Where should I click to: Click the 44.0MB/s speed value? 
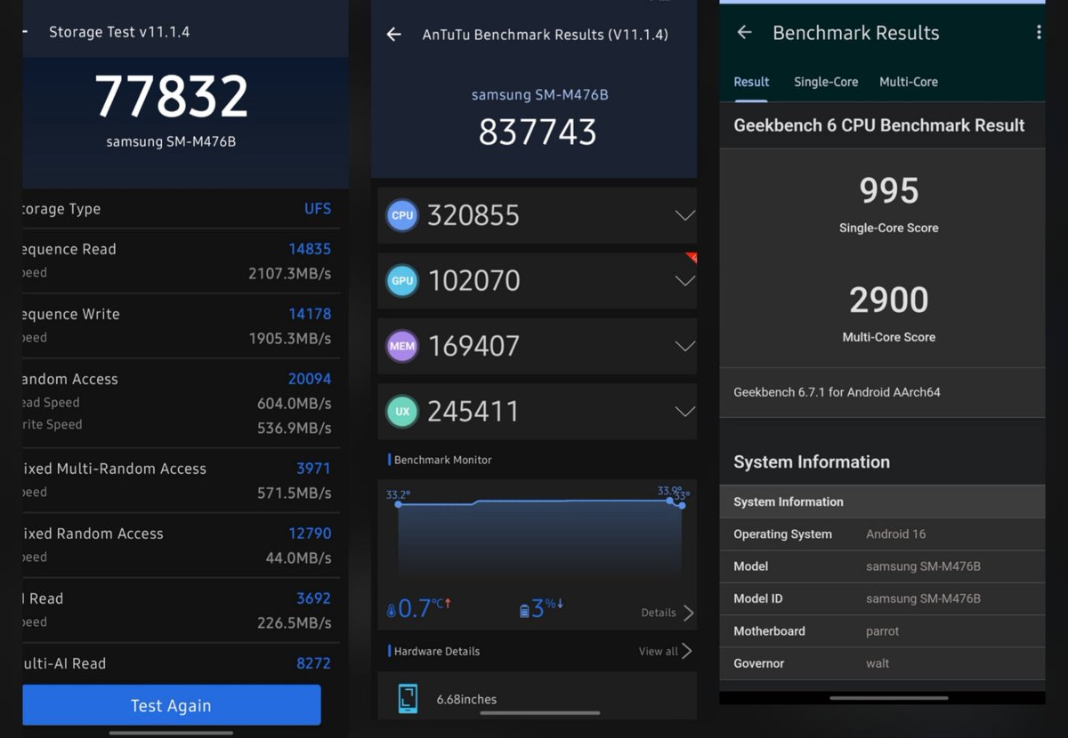(x=298, y=558)
